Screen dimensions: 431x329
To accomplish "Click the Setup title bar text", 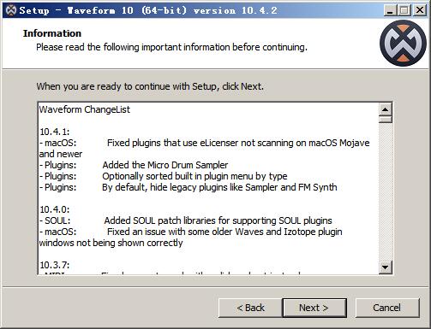I will 148,10.
